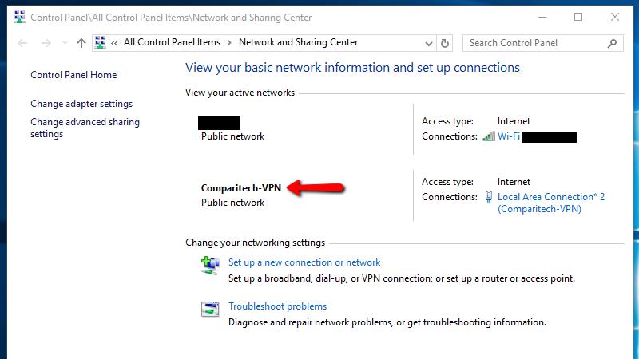Click the new connection setup icon
This screenshot has height=359, width=639.
pos(210,266)
